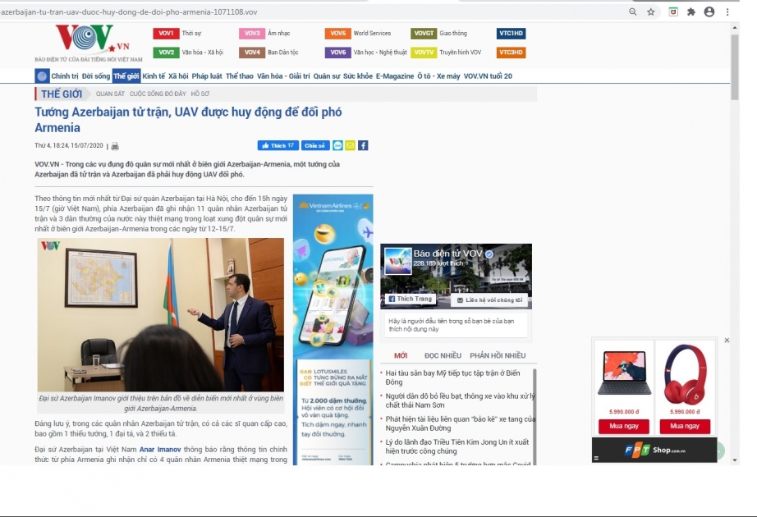The width and height of the screenshot is (757, 517).
Task: Click the Thích like button with count 17
Action: (x=278, y=145)
